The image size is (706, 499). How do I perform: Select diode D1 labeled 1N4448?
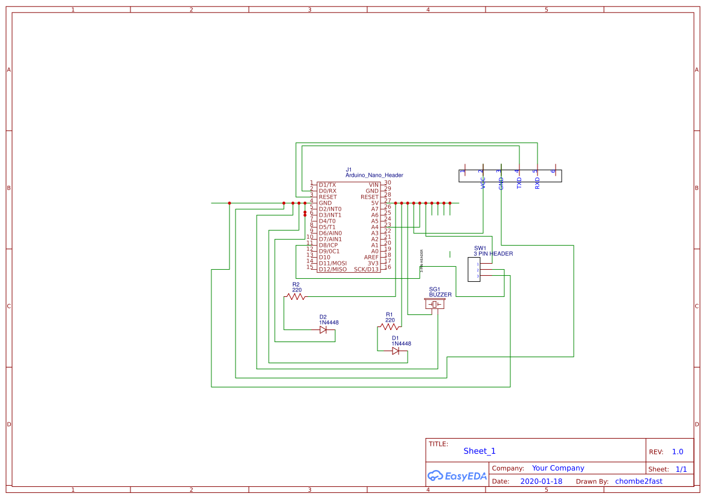pos(396,351)
